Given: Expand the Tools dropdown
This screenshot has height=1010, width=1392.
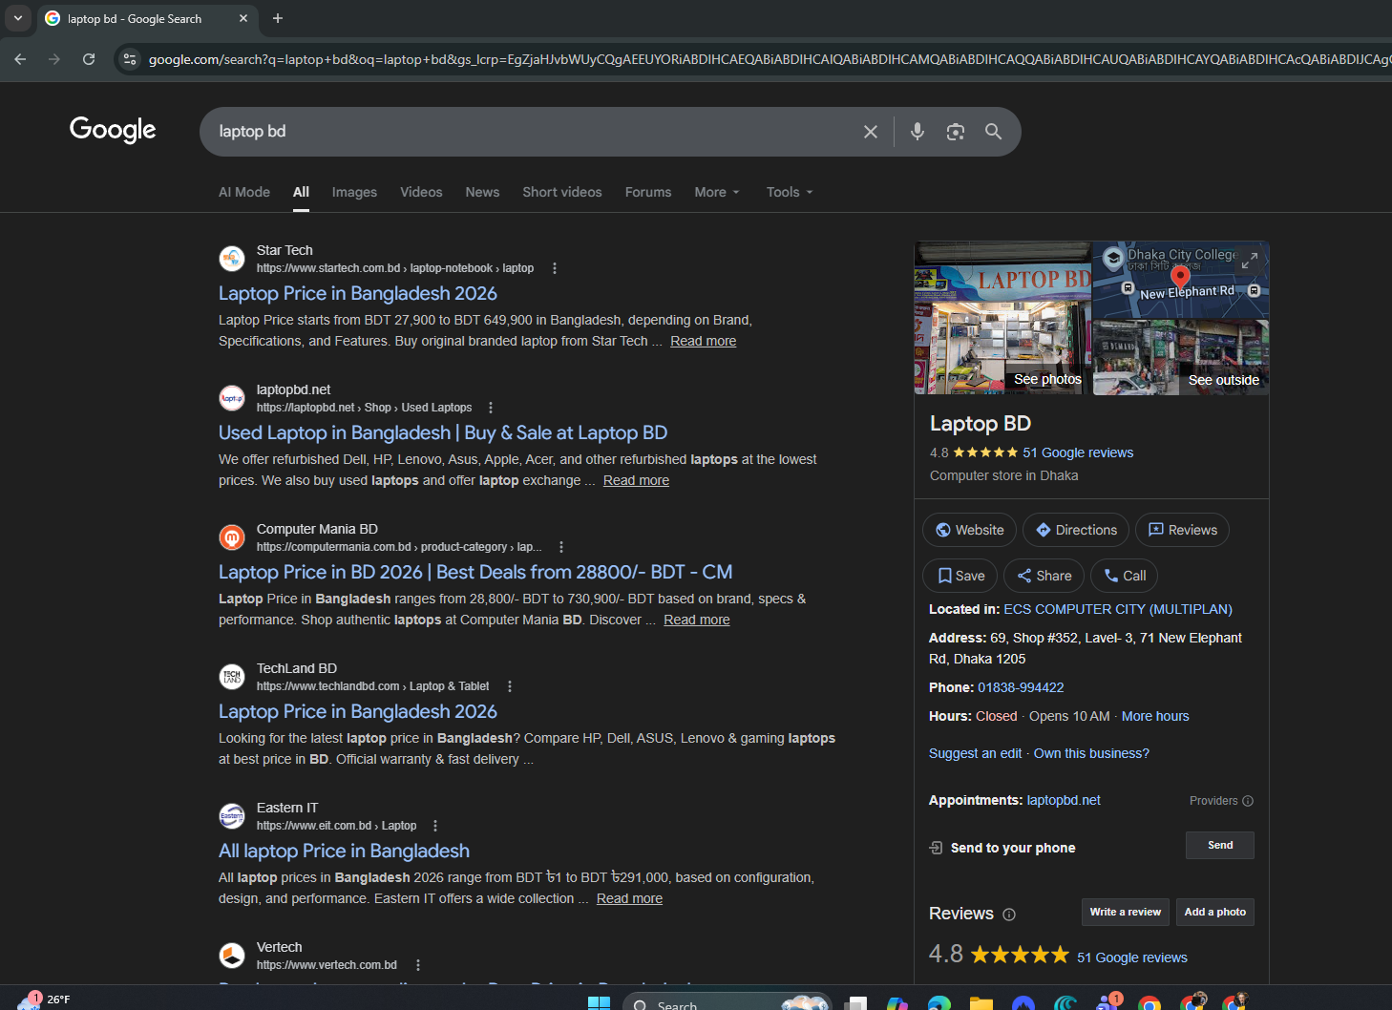Looking at the screenshot, I should [789, 192].
